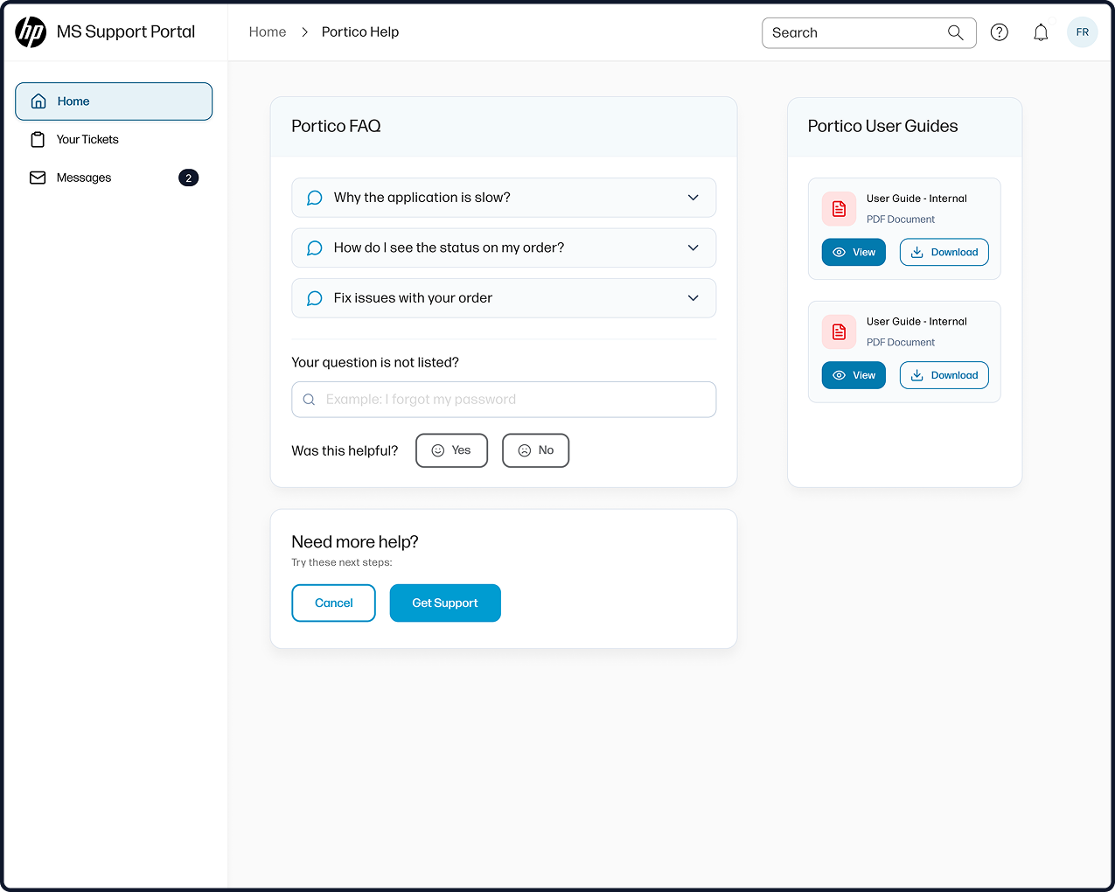Select No for Was this helpful

pos(535,450)
